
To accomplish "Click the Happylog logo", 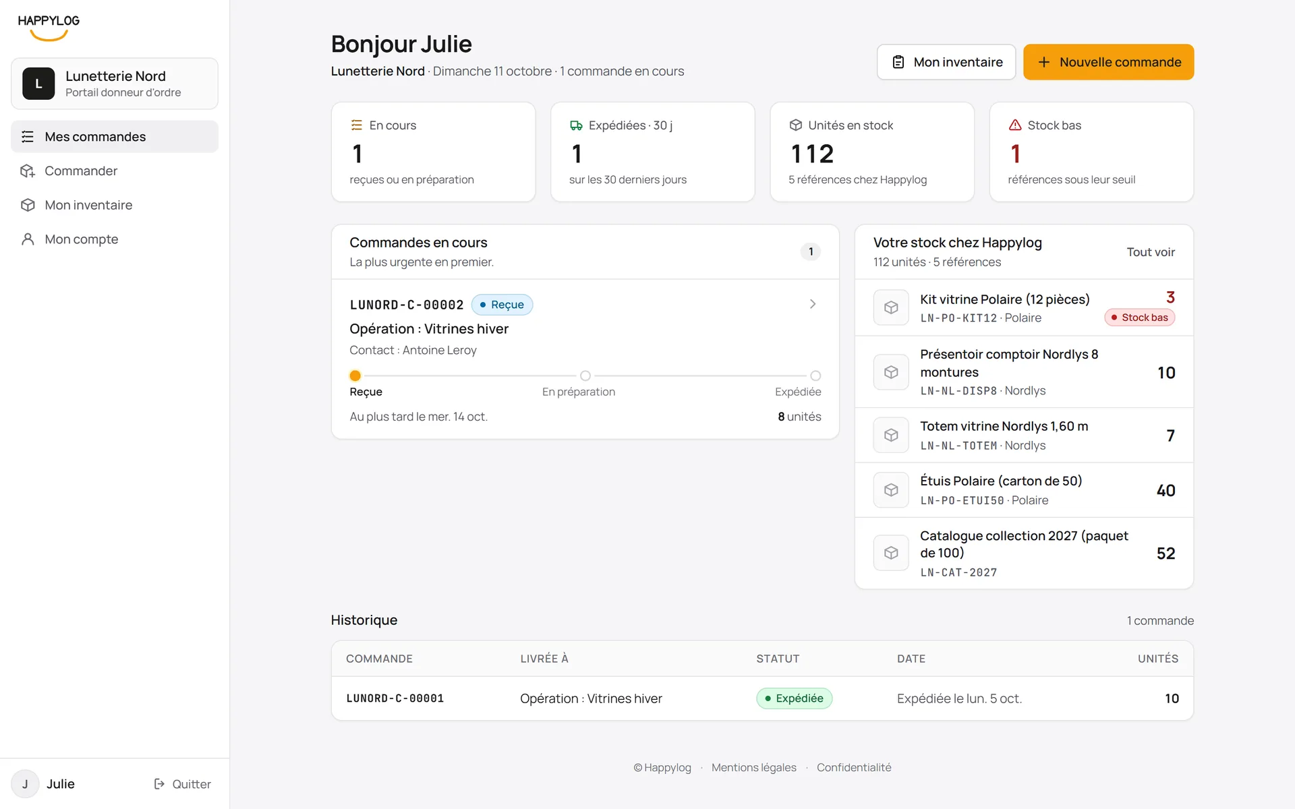I will point(49,28).
